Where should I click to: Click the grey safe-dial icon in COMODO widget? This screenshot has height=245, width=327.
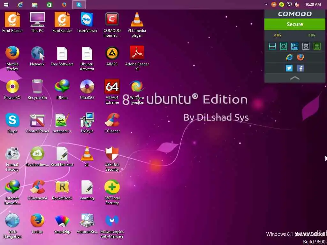306,46
